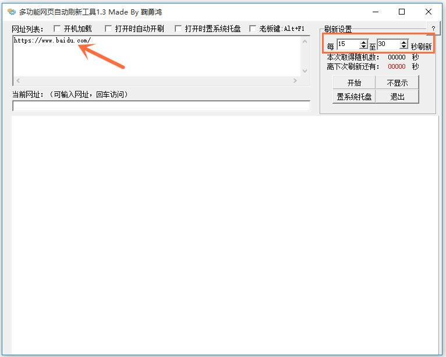
Task: Click URL list scroll left arrow
Action: [x=18, y=81]
